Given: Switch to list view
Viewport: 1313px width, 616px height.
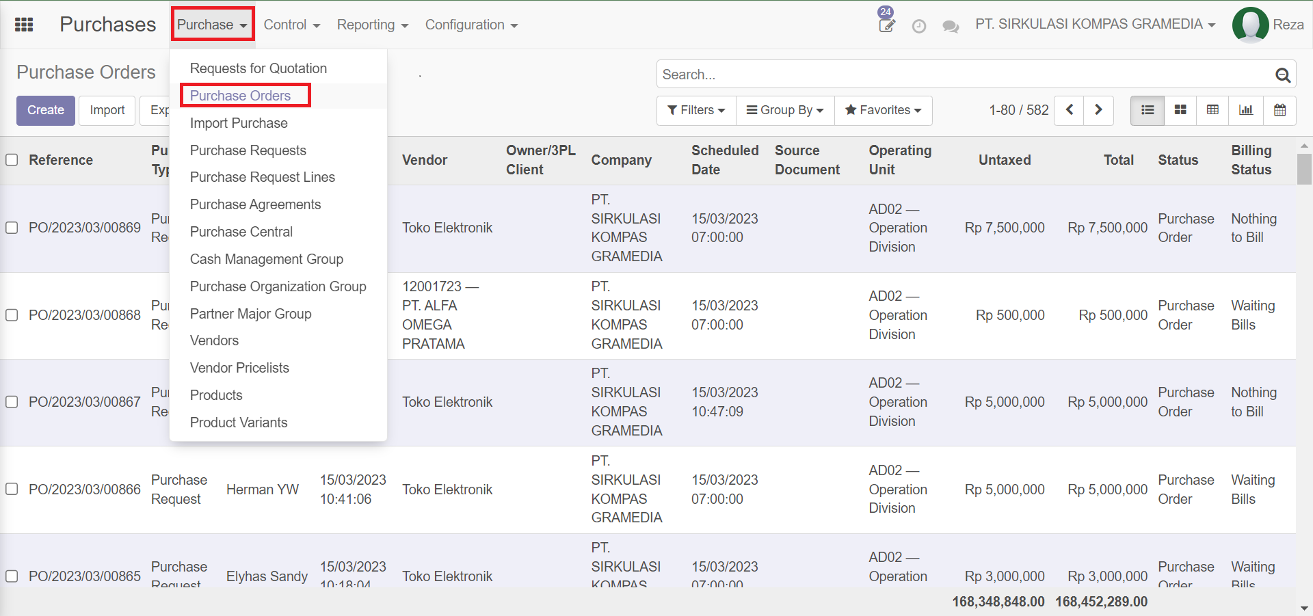Looking at the screenshot, I should [1148, 110].
